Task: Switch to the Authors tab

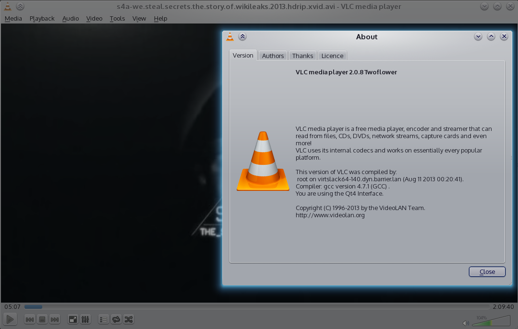Action: pyautogui.click(x=273, y=56)
